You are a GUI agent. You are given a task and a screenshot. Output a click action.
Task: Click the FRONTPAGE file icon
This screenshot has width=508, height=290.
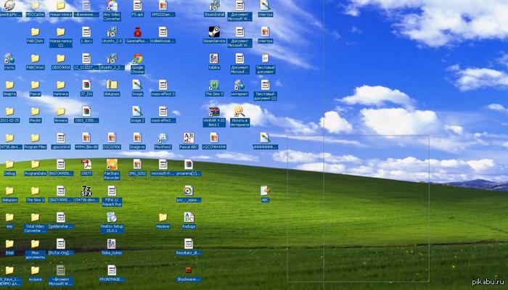112,270
